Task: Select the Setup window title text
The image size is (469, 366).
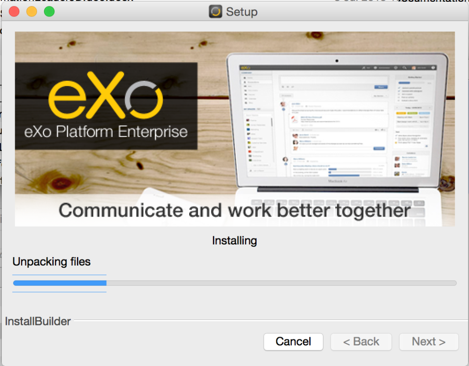Action: [x=243, y=12]
